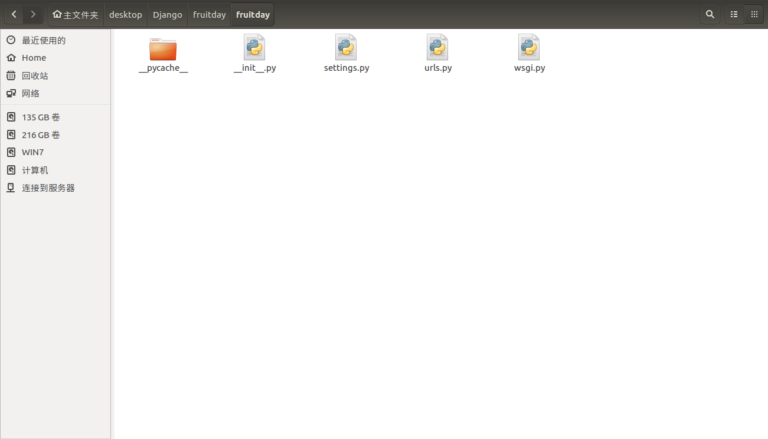
Task: Select the __pycache__ folder icon
Action: pos(163,49)
